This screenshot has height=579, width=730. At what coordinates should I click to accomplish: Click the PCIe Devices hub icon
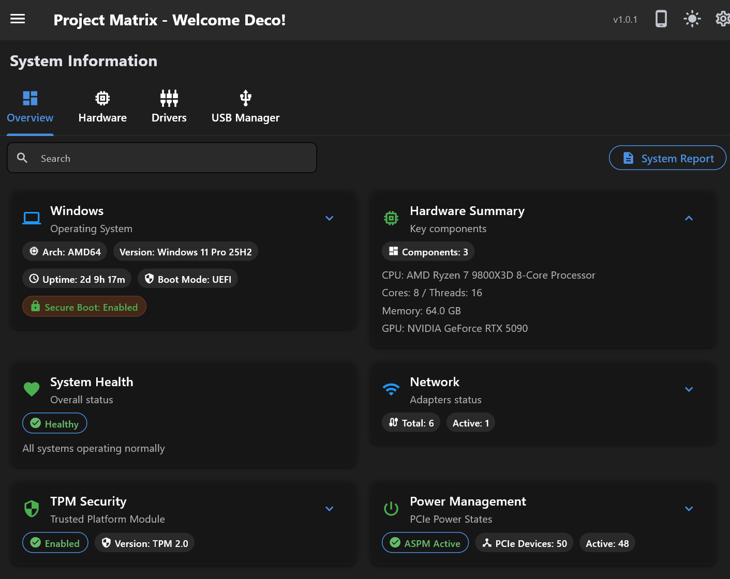[487, 542]
